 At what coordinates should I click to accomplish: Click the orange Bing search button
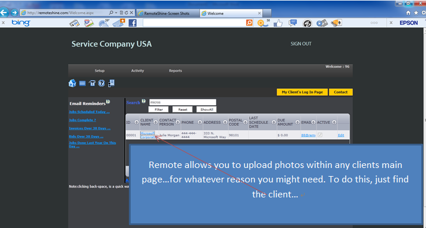[249, 23]
